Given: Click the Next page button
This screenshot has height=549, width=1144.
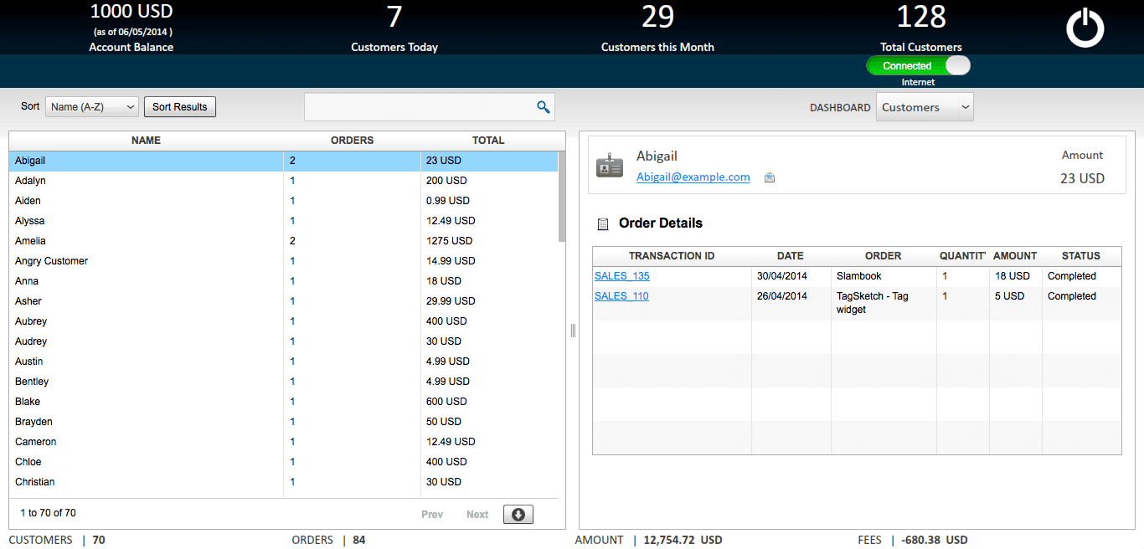Looking at the screenshot, I should pos(477,515).
